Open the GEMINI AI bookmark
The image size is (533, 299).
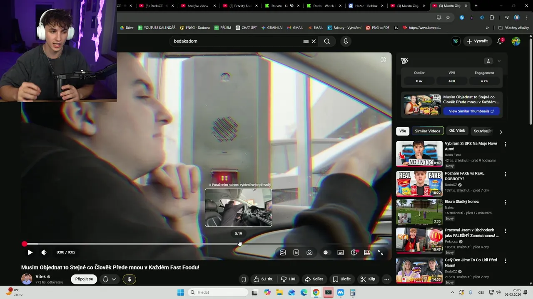(272, 28)
